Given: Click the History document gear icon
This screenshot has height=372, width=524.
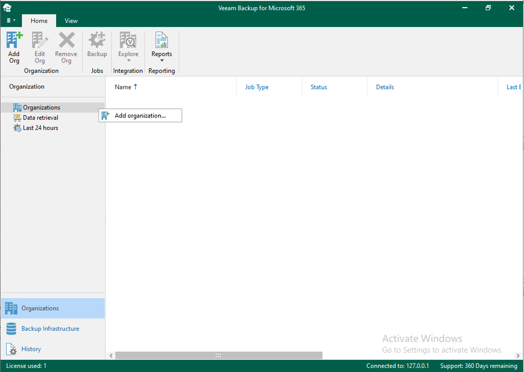Looking at the screenshot, I should click(x=11, y=349).
